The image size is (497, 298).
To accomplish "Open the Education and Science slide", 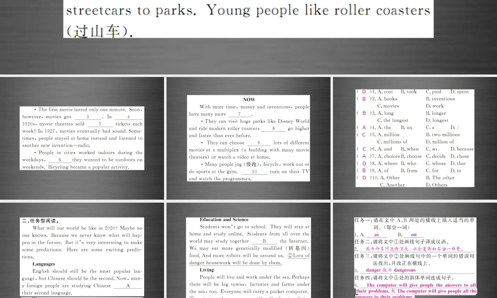I will [x=248, y=248].
